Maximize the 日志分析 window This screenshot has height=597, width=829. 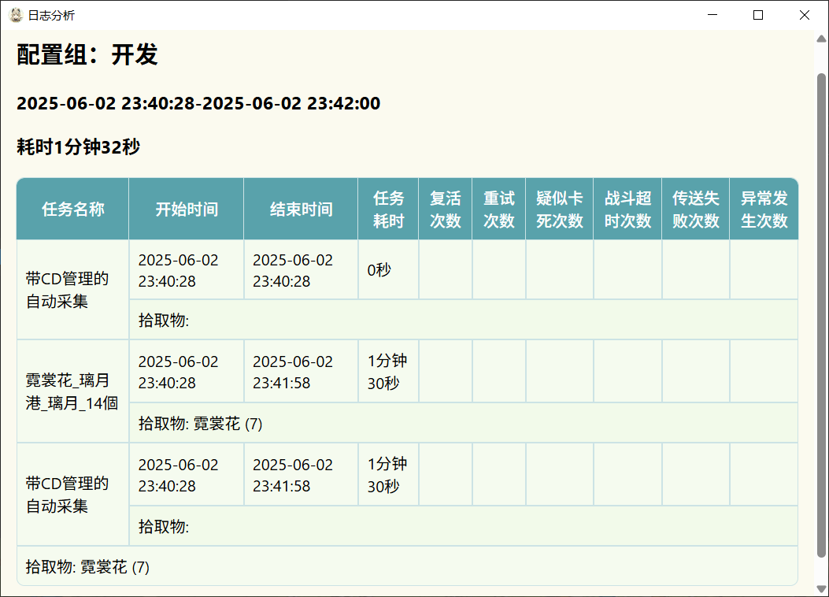click(758, 15)
